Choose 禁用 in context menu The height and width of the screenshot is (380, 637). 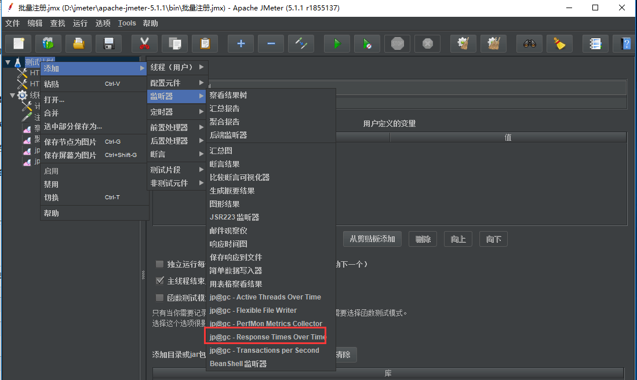[x=94, y=184]
